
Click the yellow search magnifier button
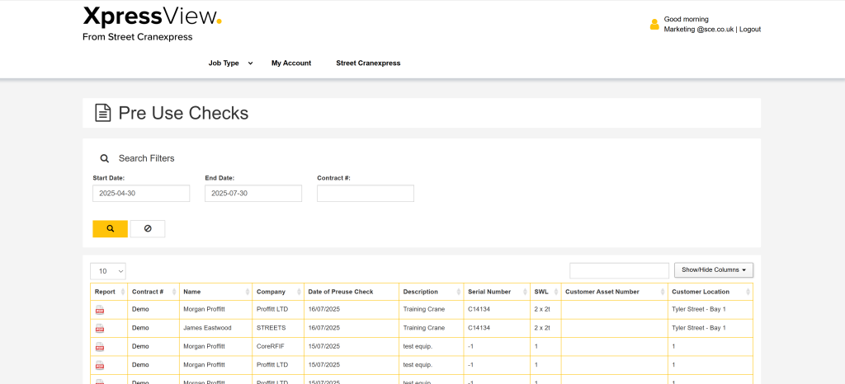[110, 229]
